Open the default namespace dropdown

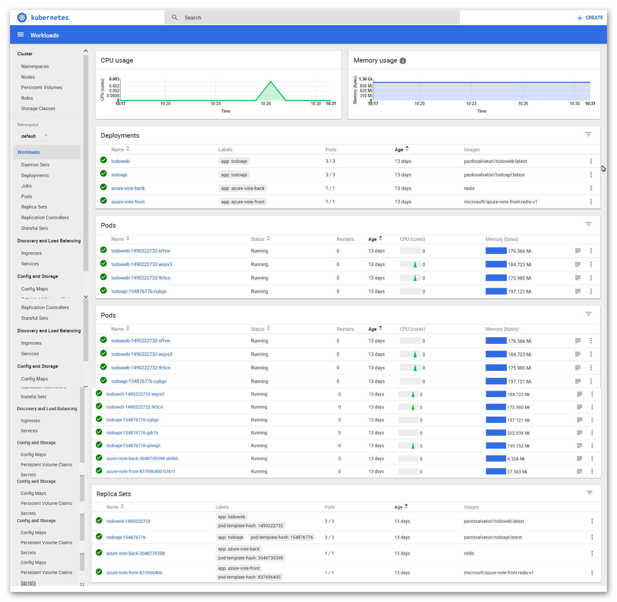34,136
